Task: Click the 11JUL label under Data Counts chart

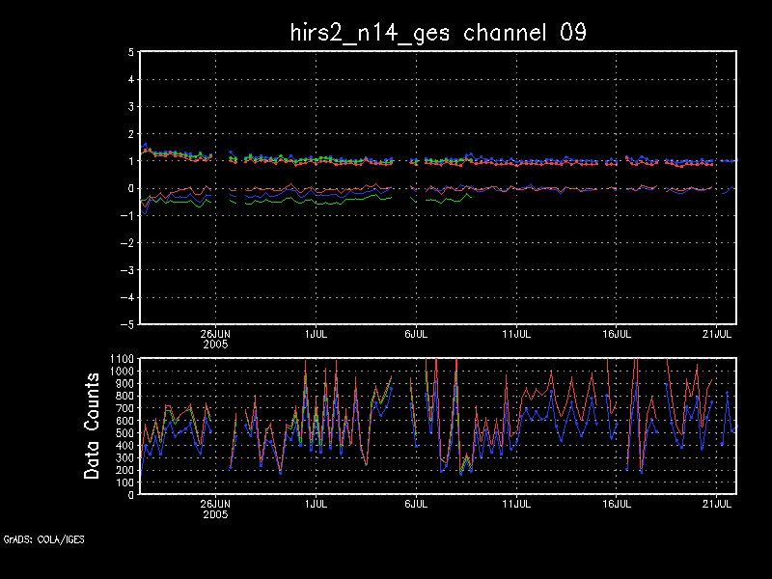Action: coord(516,503)
